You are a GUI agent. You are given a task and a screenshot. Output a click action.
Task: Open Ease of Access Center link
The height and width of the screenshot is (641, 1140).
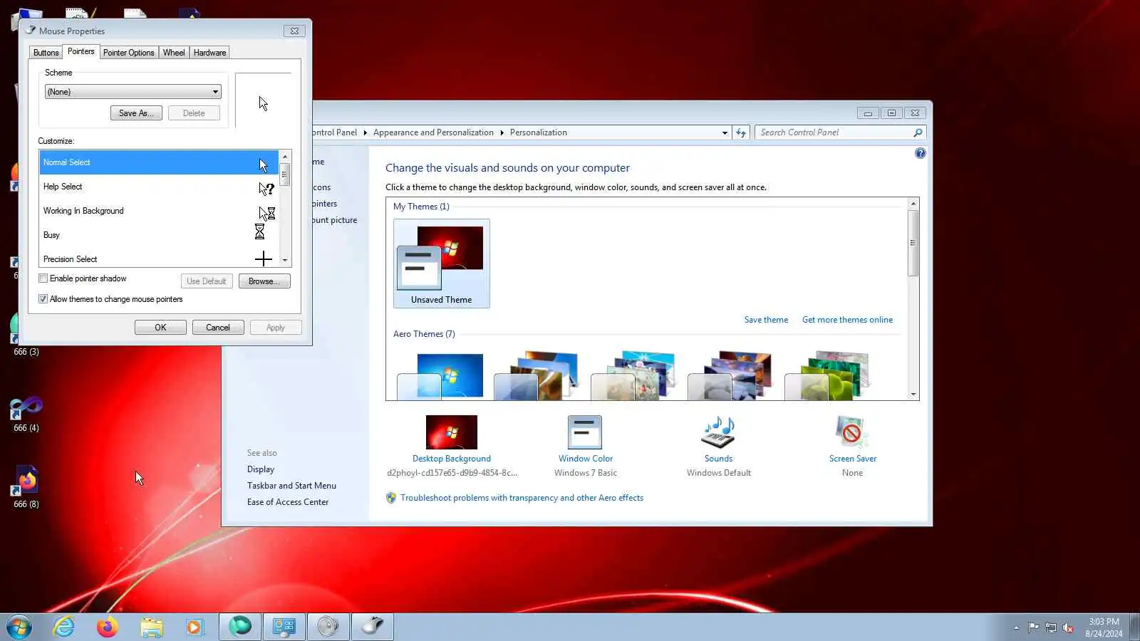click(288, 502)
